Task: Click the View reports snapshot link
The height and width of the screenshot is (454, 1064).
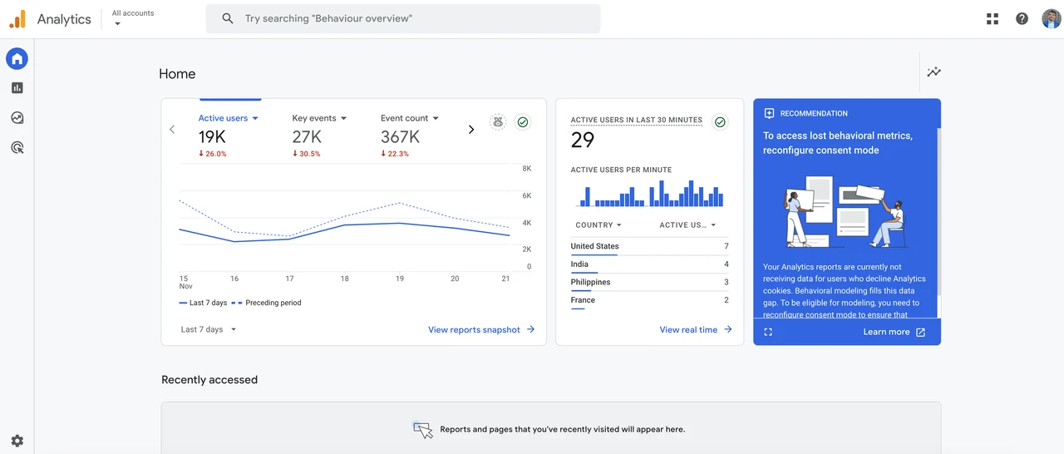Action: [x=481, y=330]
